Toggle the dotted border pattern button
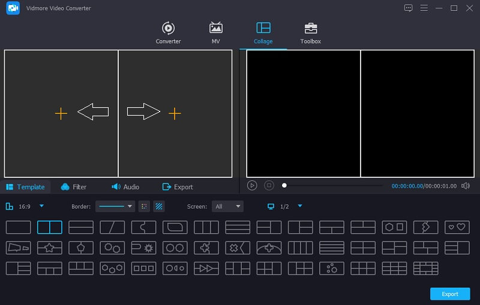Screen dimensions: 480x305 pyautogui.click(x=144, y=206)
